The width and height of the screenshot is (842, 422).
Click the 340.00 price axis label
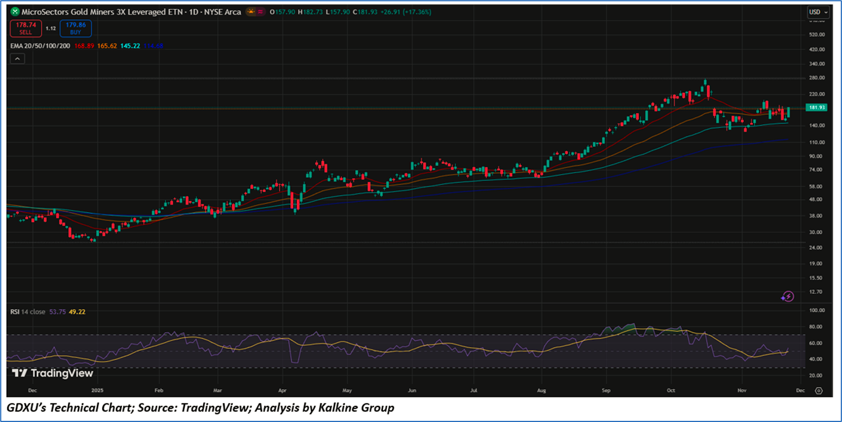coord(816,64)
